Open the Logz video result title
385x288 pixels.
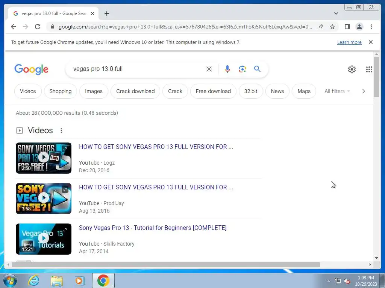click(x=156, y=147)
